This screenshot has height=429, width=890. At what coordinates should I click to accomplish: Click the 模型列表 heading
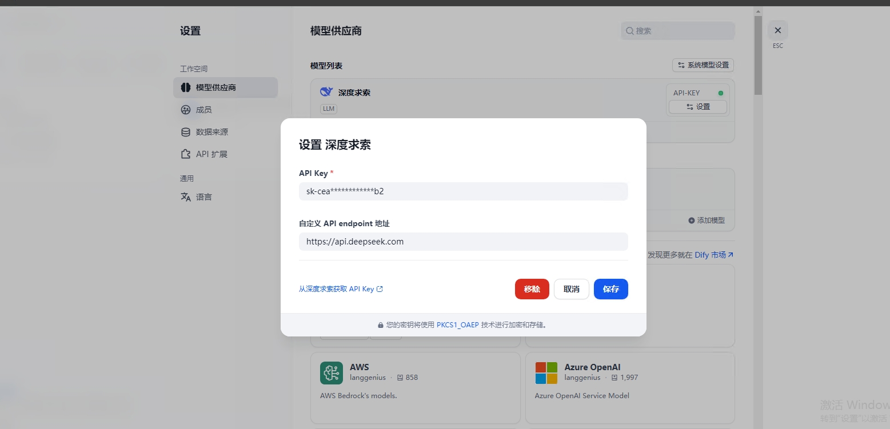pyautogui.click(x=326, y=66)
